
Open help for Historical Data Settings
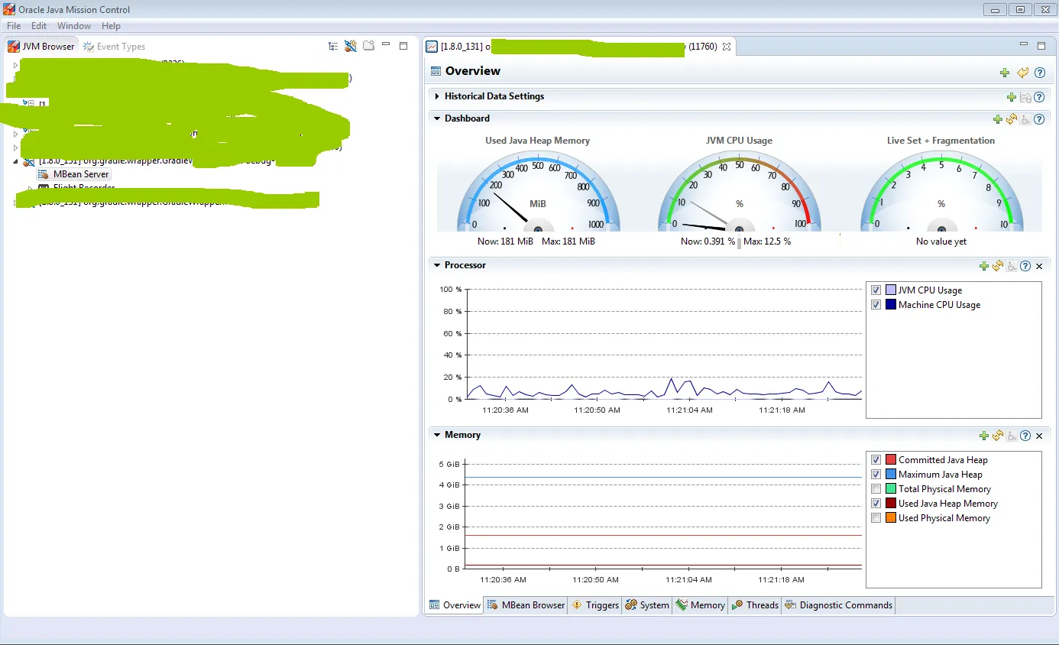tap(1039, 97)
